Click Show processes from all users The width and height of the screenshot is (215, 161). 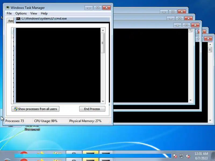(x=35, y=109)
